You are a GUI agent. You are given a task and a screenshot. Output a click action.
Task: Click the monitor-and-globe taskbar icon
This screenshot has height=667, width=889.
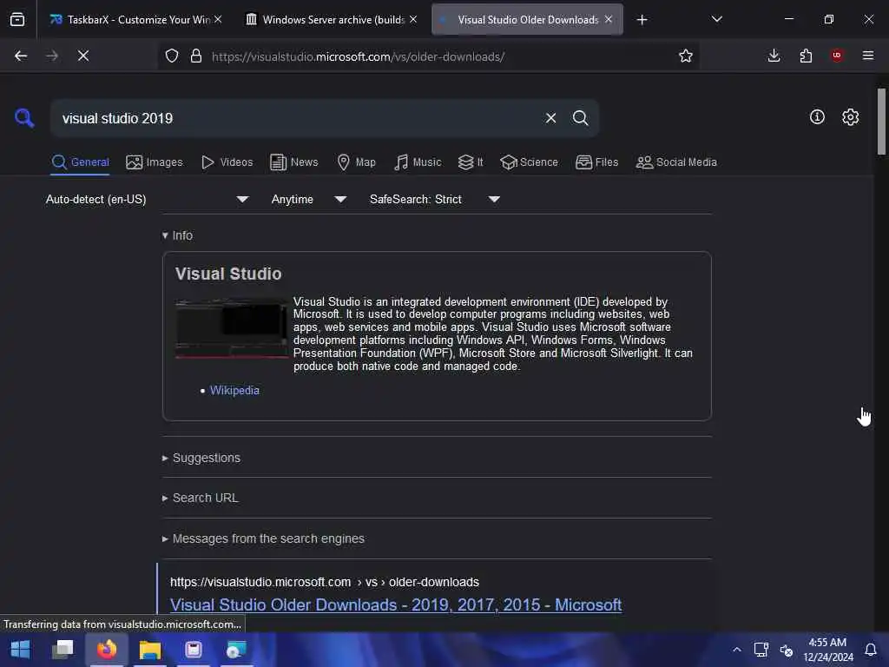[236, 650]
